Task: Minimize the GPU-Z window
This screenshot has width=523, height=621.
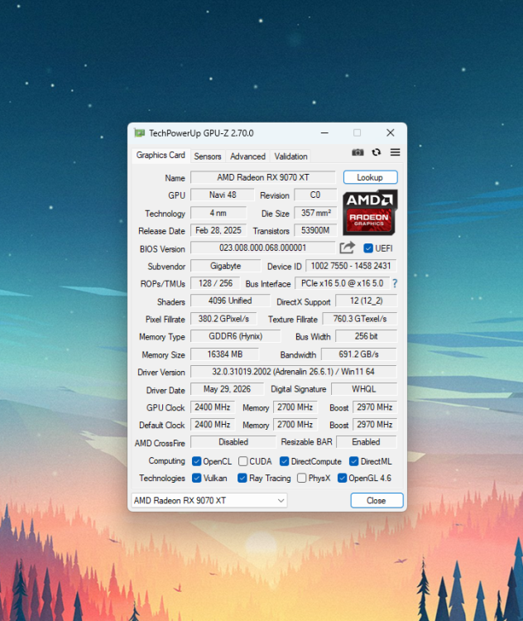Action: pyautogui.click(x=324, y=133)
